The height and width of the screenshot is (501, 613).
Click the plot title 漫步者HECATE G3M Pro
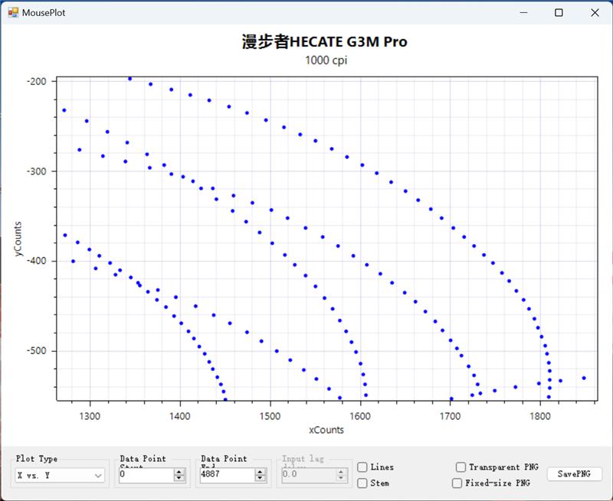(x=325, y=42)
